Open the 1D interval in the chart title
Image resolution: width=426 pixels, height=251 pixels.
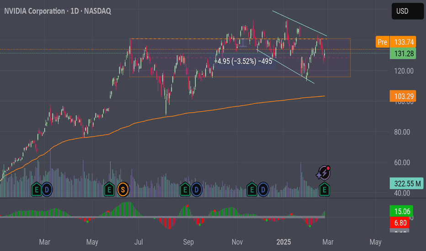pyautogui.click(x=75, y=11)
